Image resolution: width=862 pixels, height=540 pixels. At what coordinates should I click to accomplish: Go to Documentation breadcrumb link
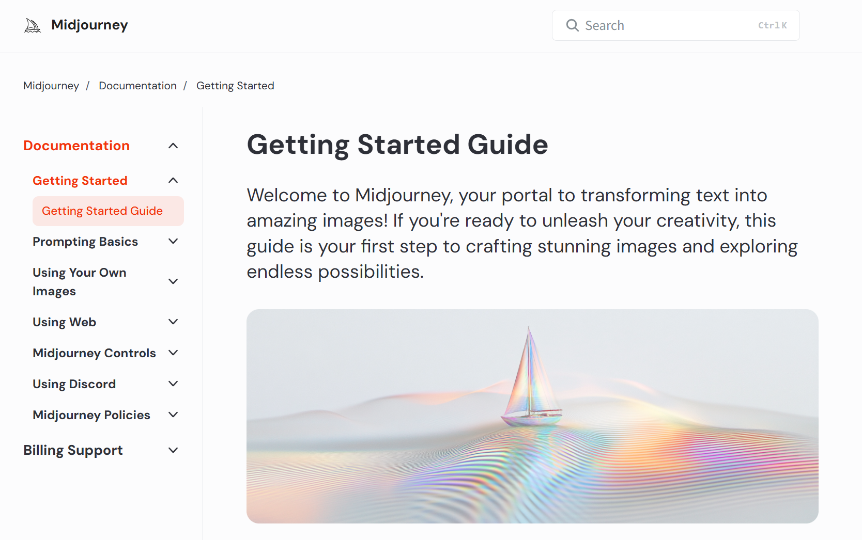137,86
